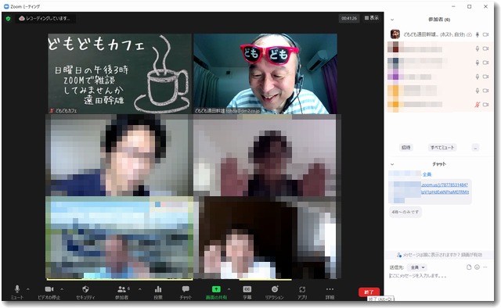Collapse チャット panel header chevron
Viewport: 501px width, 308px height.
(392, 164)
